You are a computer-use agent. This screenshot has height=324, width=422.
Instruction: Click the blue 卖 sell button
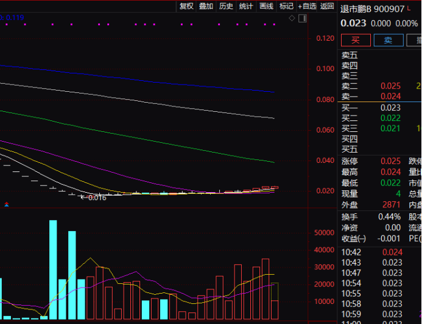[388, 40]
